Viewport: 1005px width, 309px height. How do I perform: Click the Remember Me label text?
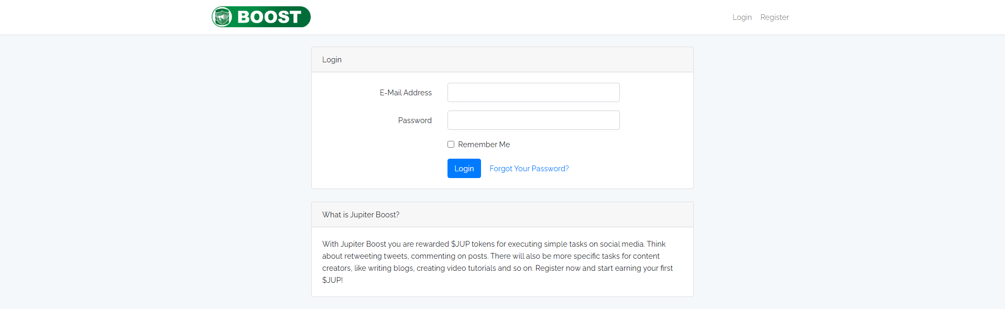pyautogui.click(x=484, y=145)
